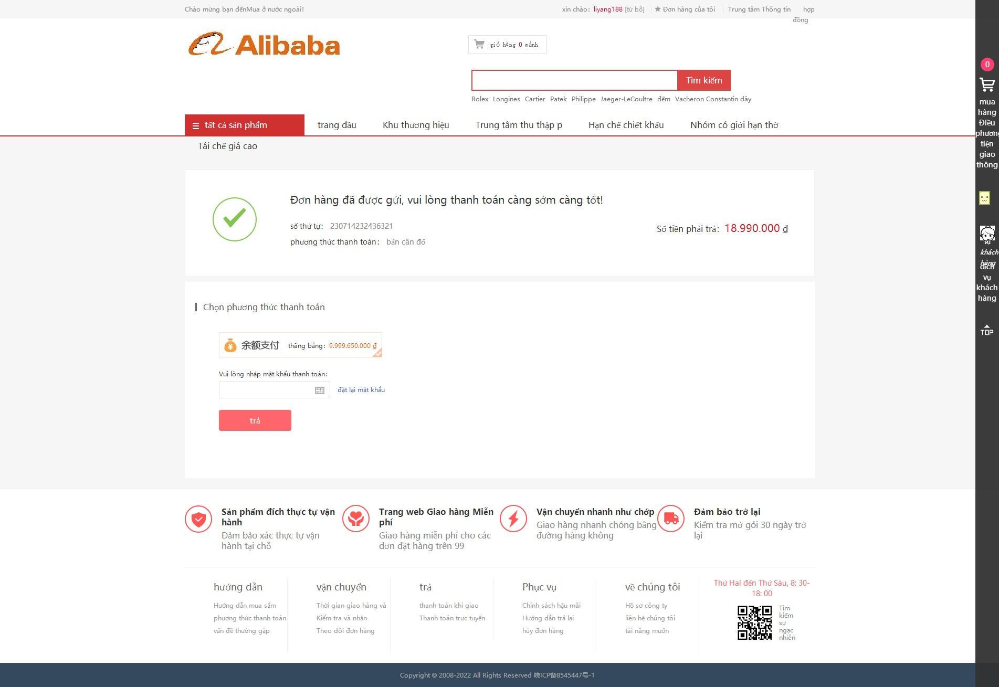Select the 余额支付 balance payment option

coord(300,345)
